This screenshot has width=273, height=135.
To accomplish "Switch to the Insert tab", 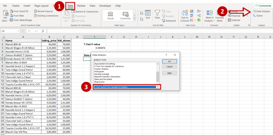I will pyautogui.click(x=27, y=6).
